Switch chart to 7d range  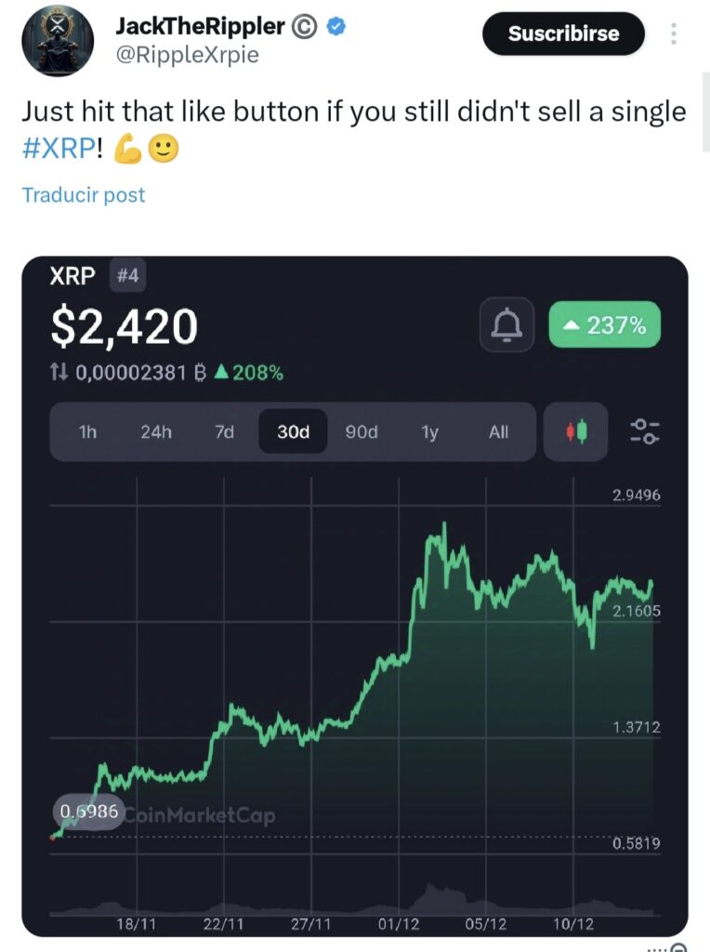pos(224,432)
